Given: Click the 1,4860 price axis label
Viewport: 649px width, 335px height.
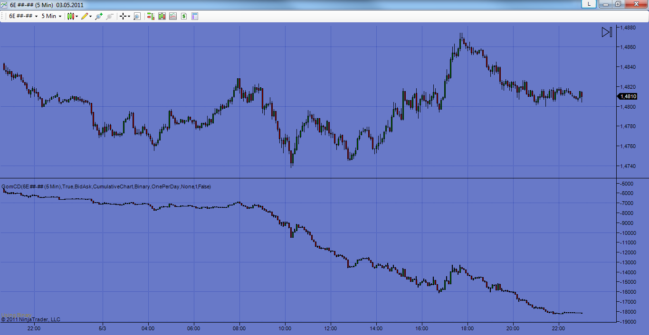Looking at the screenshot, I should (x=629, y=47).
